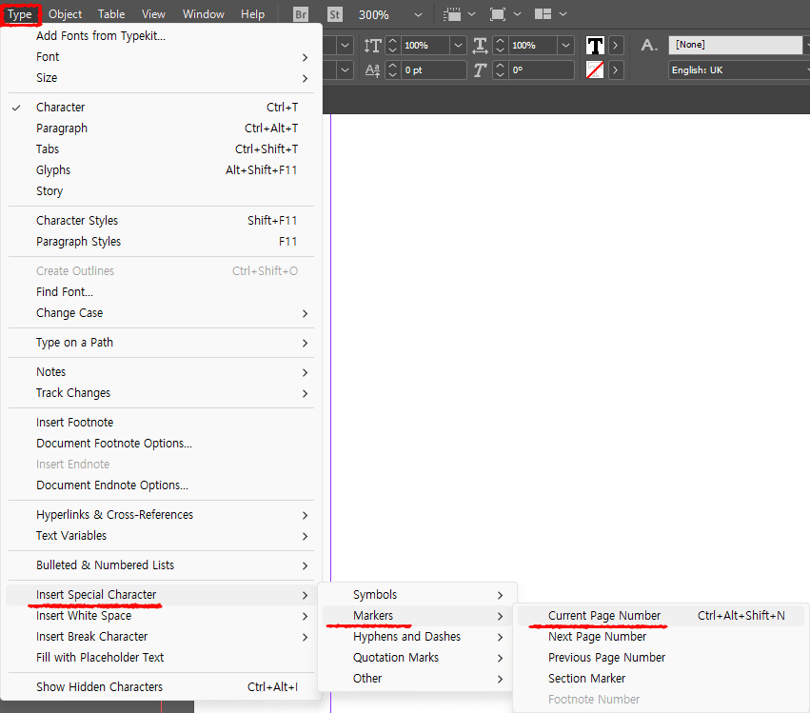
Task: Increase horizontal scale with up stepper arrow
Action: coord(499,40)
